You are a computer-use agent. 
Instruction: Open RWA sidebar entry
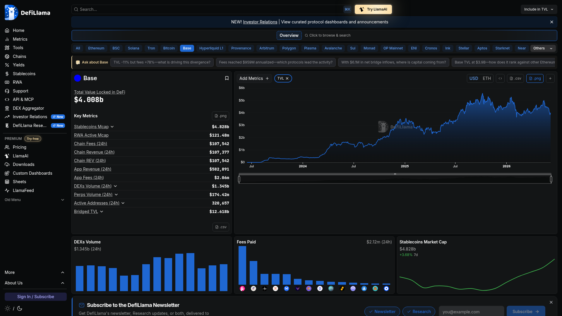17,82
